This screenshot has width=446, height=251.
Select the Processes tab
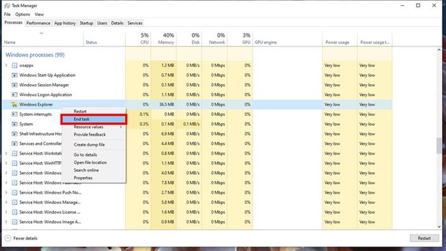(x=13, y=22)
